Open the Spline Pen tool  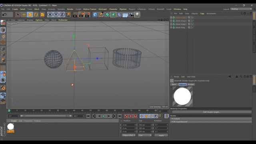tap(101, 15)
